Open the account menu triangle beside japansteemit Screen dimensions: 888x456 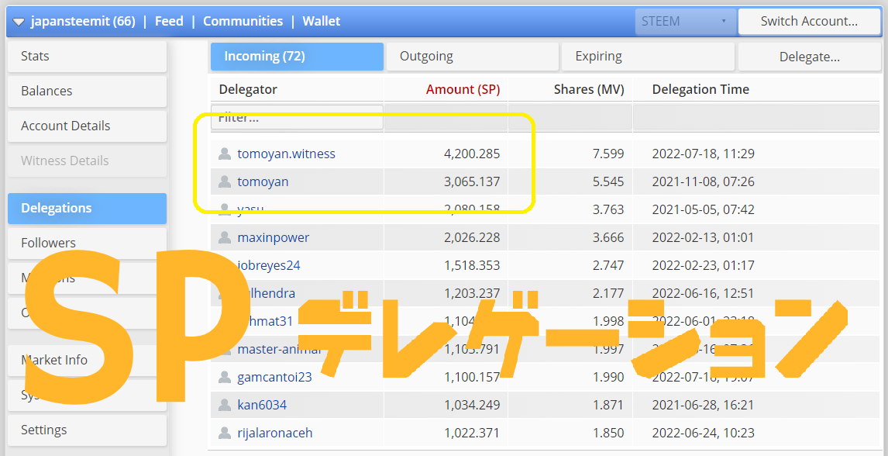tap(19, 22)
